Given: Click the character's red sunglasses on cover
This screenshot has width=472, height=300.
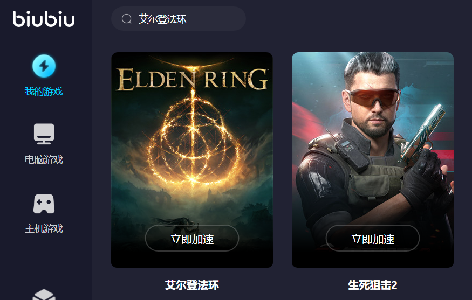Looking at the screenshot, I should (x=373, y=97).
